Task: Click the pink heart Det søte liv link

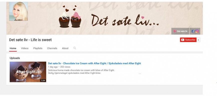Action: click(180, 31)
